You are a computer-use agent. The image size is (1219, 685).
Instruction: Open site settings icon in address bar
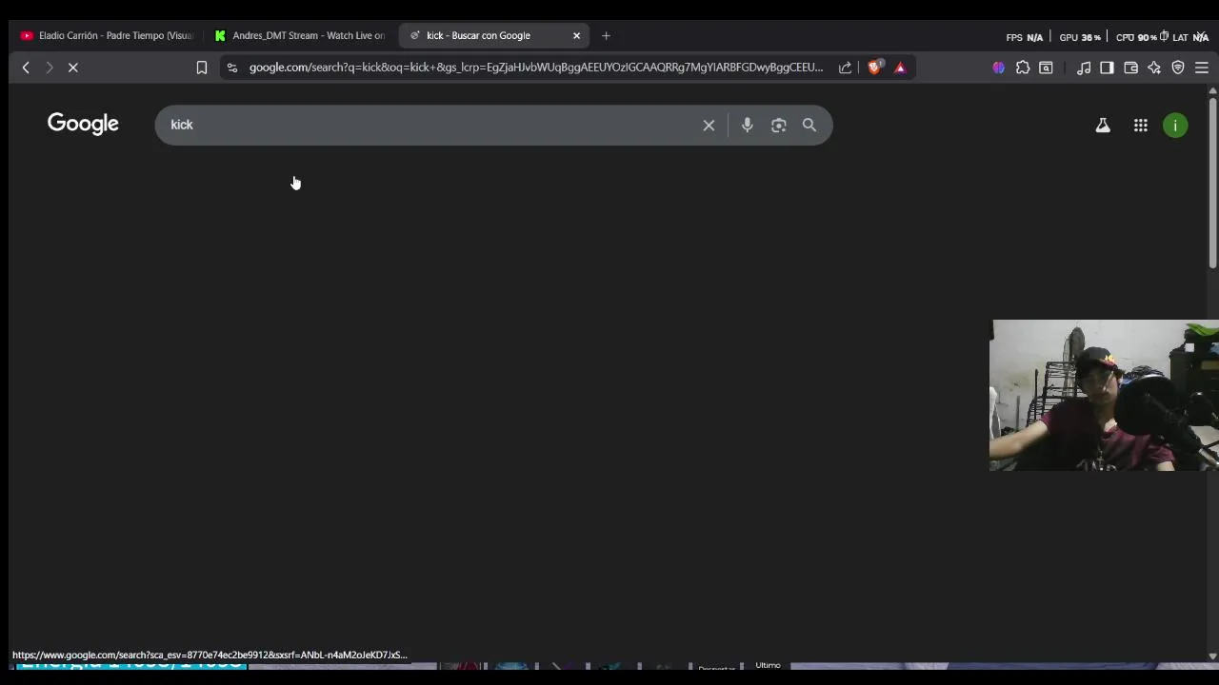tap(232, 68)
